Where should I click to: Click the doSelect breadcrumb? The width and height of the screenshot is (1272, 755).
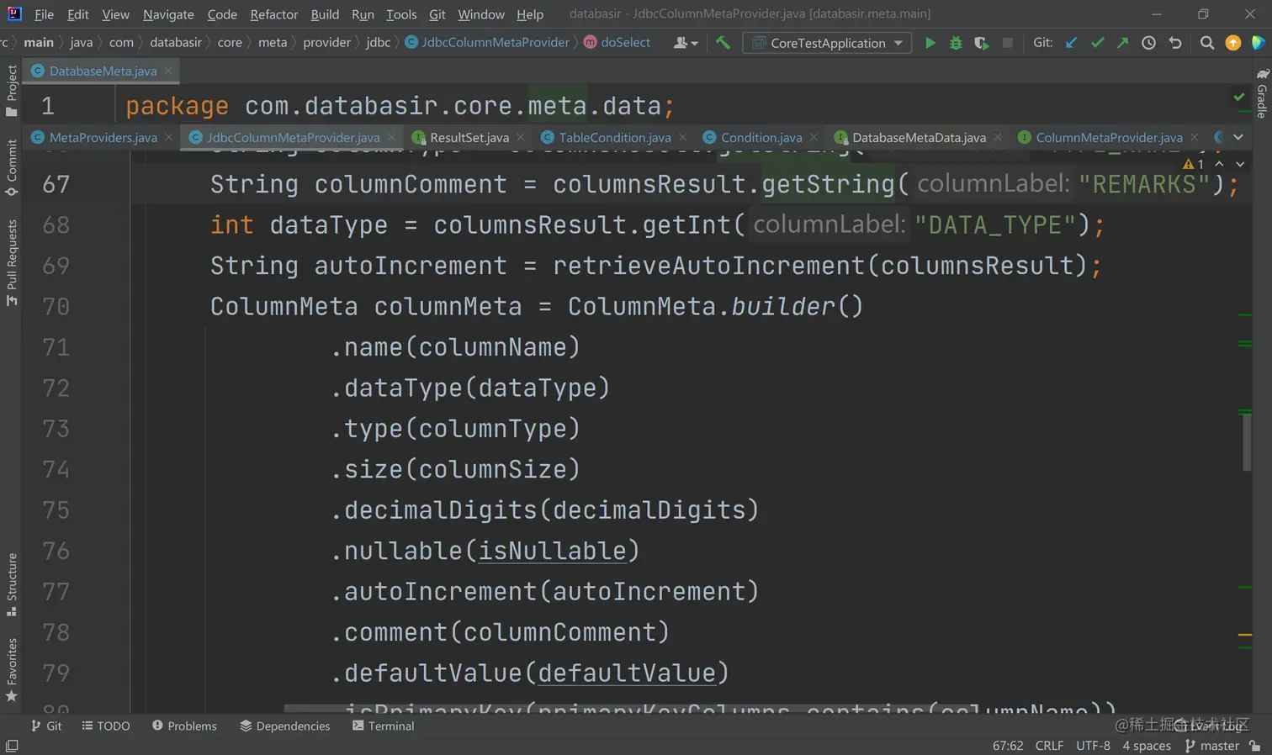617,42
